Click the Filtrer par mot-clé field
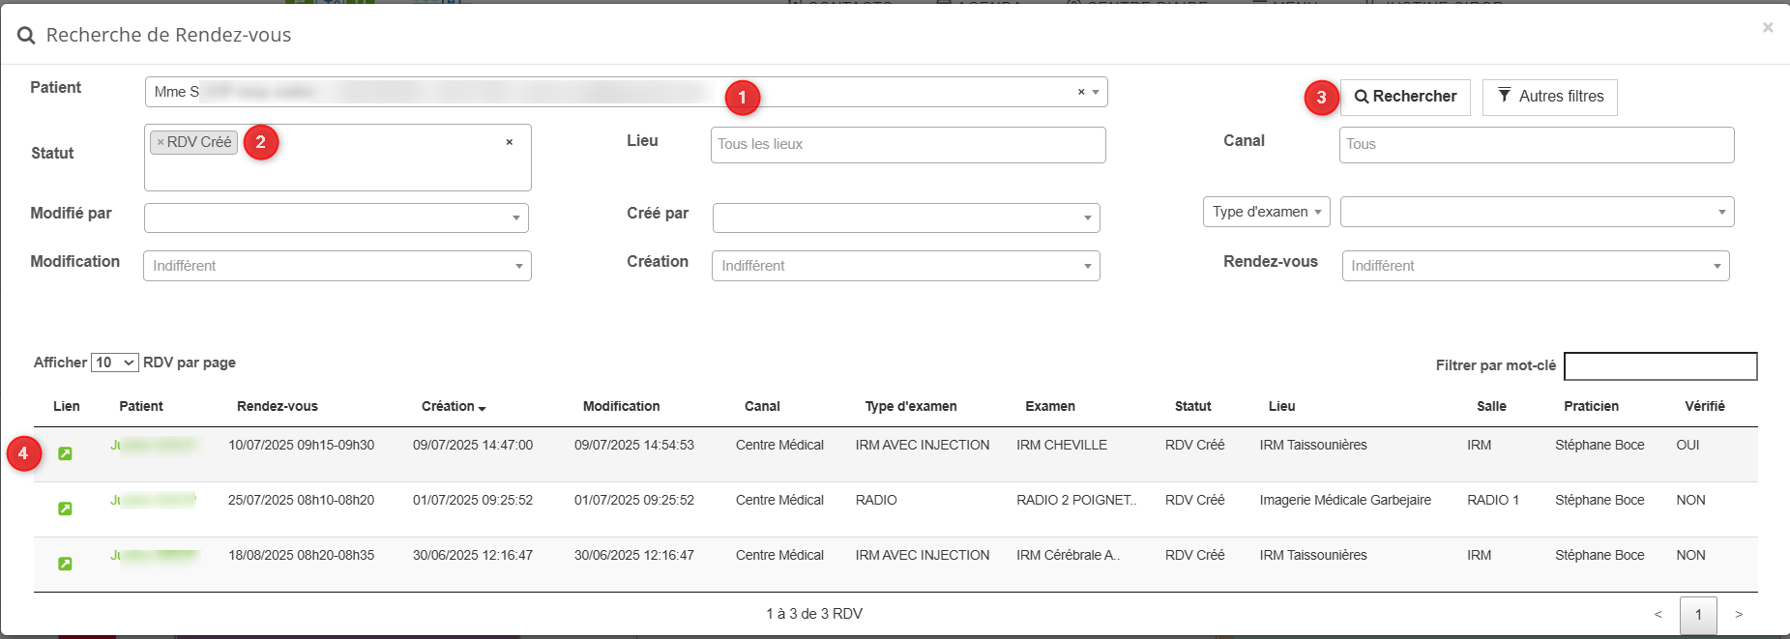This screenshot has height=639, width=1790. pos(1659,366)
